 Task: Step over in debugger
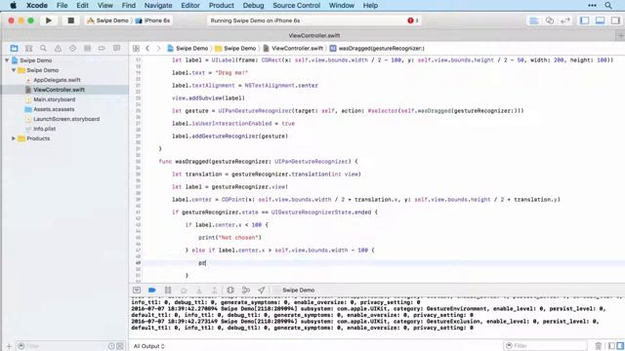coord(184,291)
